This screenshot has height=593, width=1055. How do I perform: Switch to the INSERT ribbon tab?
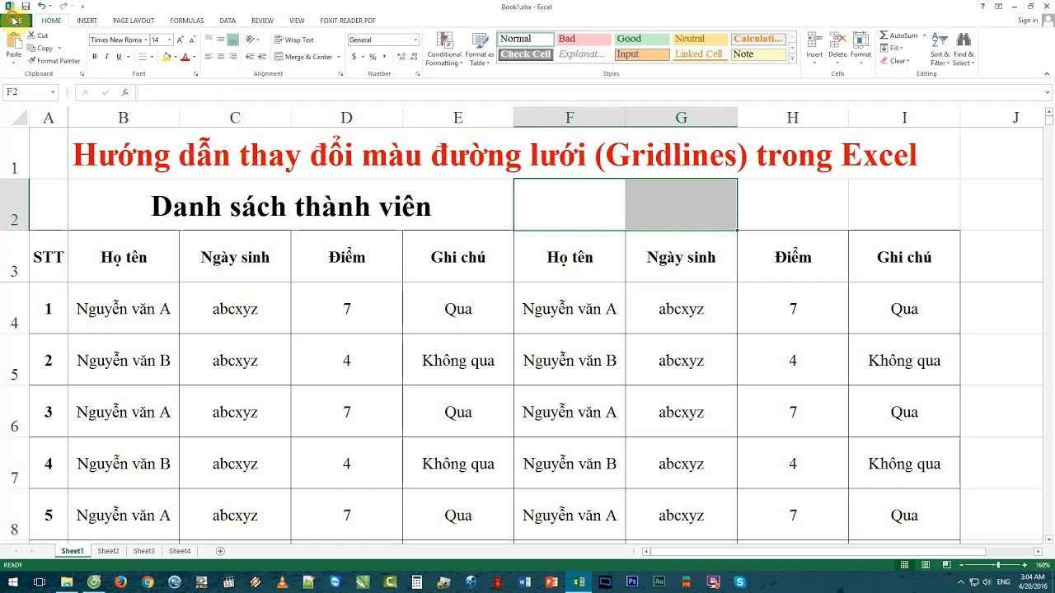[87, 21]
